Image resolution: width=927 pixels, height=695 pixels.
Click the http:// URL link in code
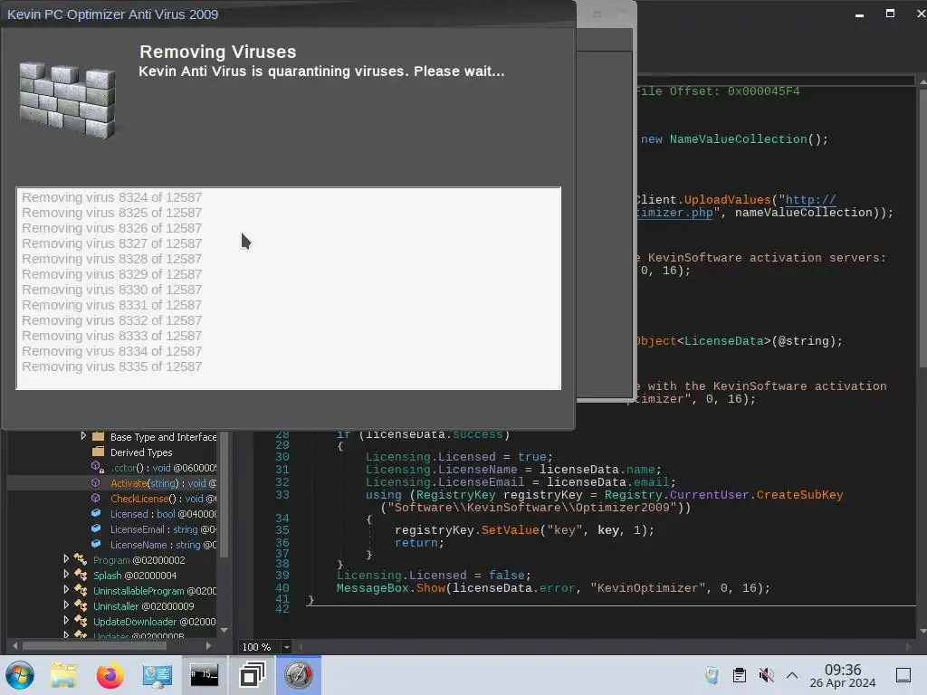point(810,200)
